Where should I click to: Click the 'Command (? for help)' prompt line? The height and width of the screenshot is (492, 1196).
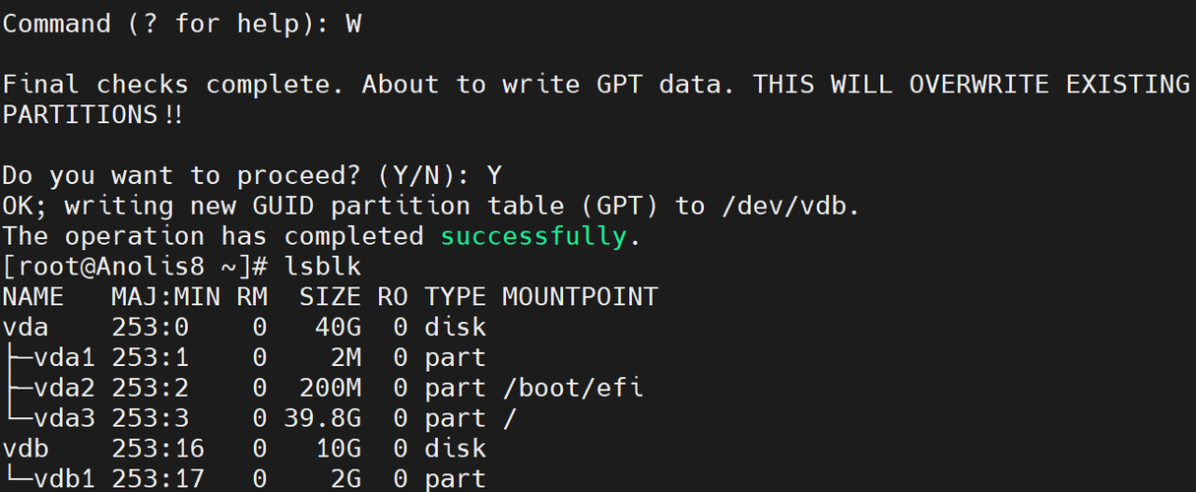point(181,24)
